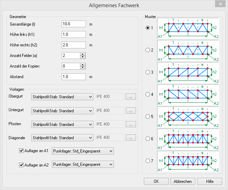Click the pattern 4 truss diagram thumbnail
Screen dimensions: 228x190
pos(188,95)
